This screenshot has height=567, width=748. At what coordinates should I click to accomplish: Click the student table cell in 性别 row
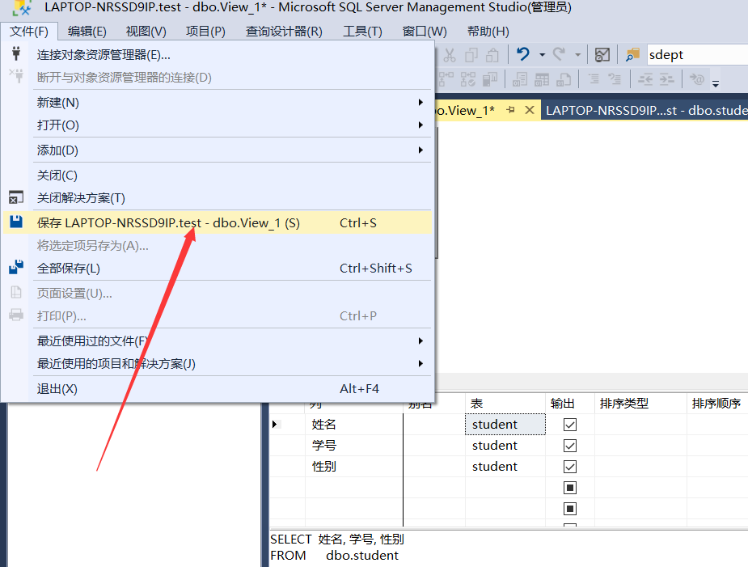tap(505, 466)
